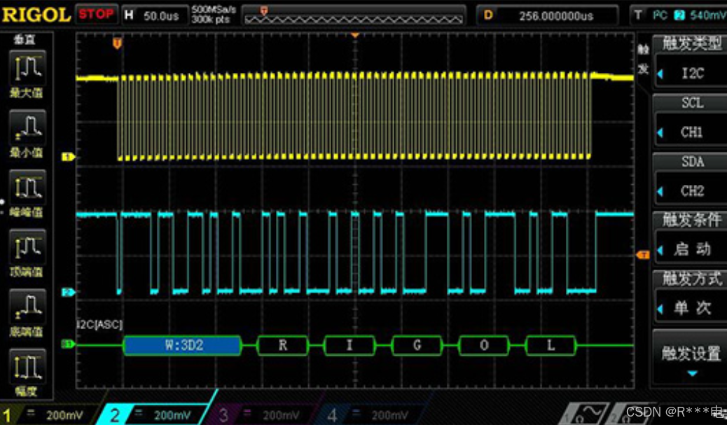This screenshot has width=727, height=425.
Task: Click the orange center time marker at top
Action: [355, 35]
